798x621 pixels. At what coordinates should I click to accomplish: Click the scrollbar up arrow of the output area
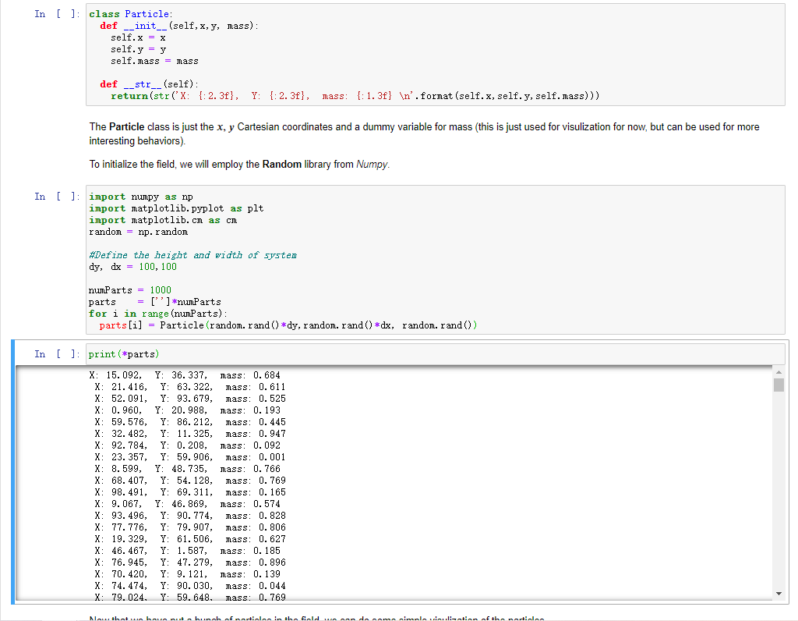coord(779,372)
